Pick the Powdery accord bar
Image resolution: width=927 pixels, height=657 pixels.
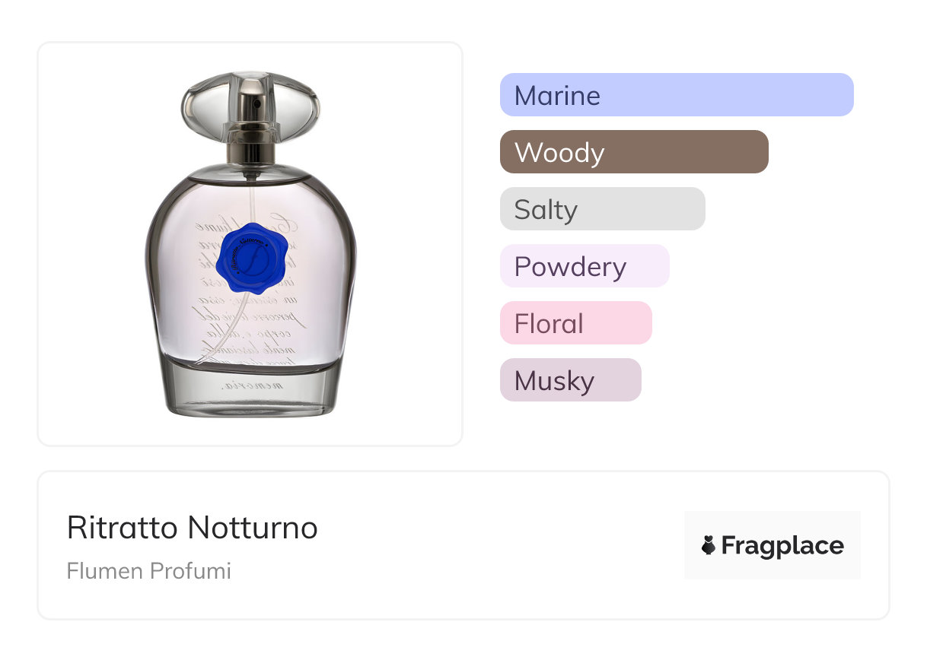click(x=584, y=266)
